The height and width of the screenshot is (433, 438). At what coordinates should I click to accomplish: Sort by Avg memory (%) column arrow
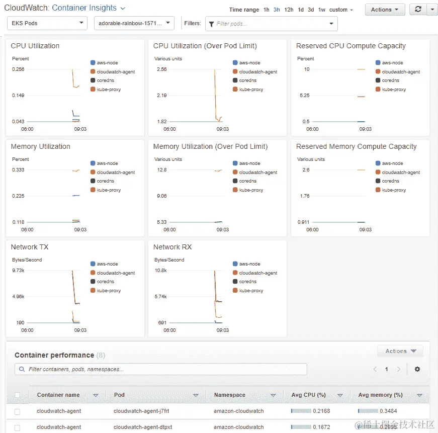click(x=419, y=395)
